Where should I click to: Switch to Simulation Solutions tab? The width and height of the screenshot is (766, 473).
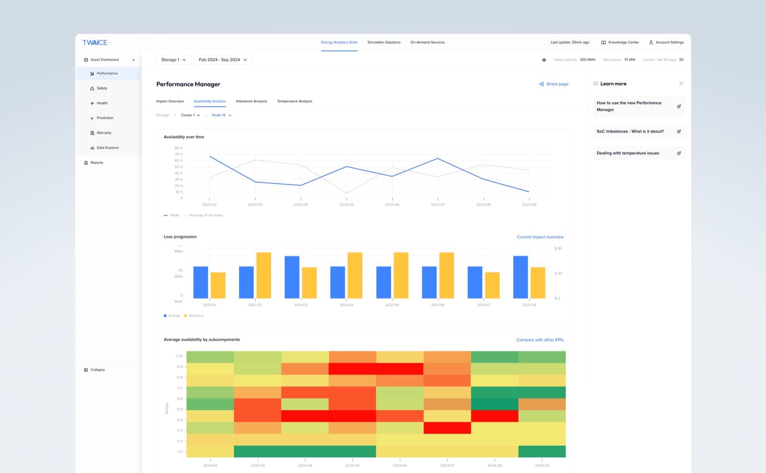(x=383, y=43)
